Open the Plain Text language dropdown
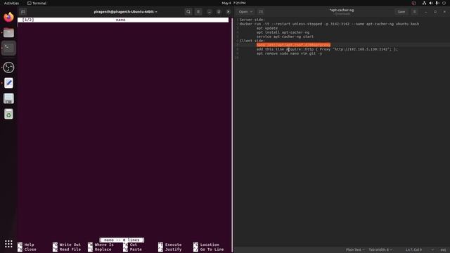The width and height of the screenshot is (450, 253). (x=355, y=250)
